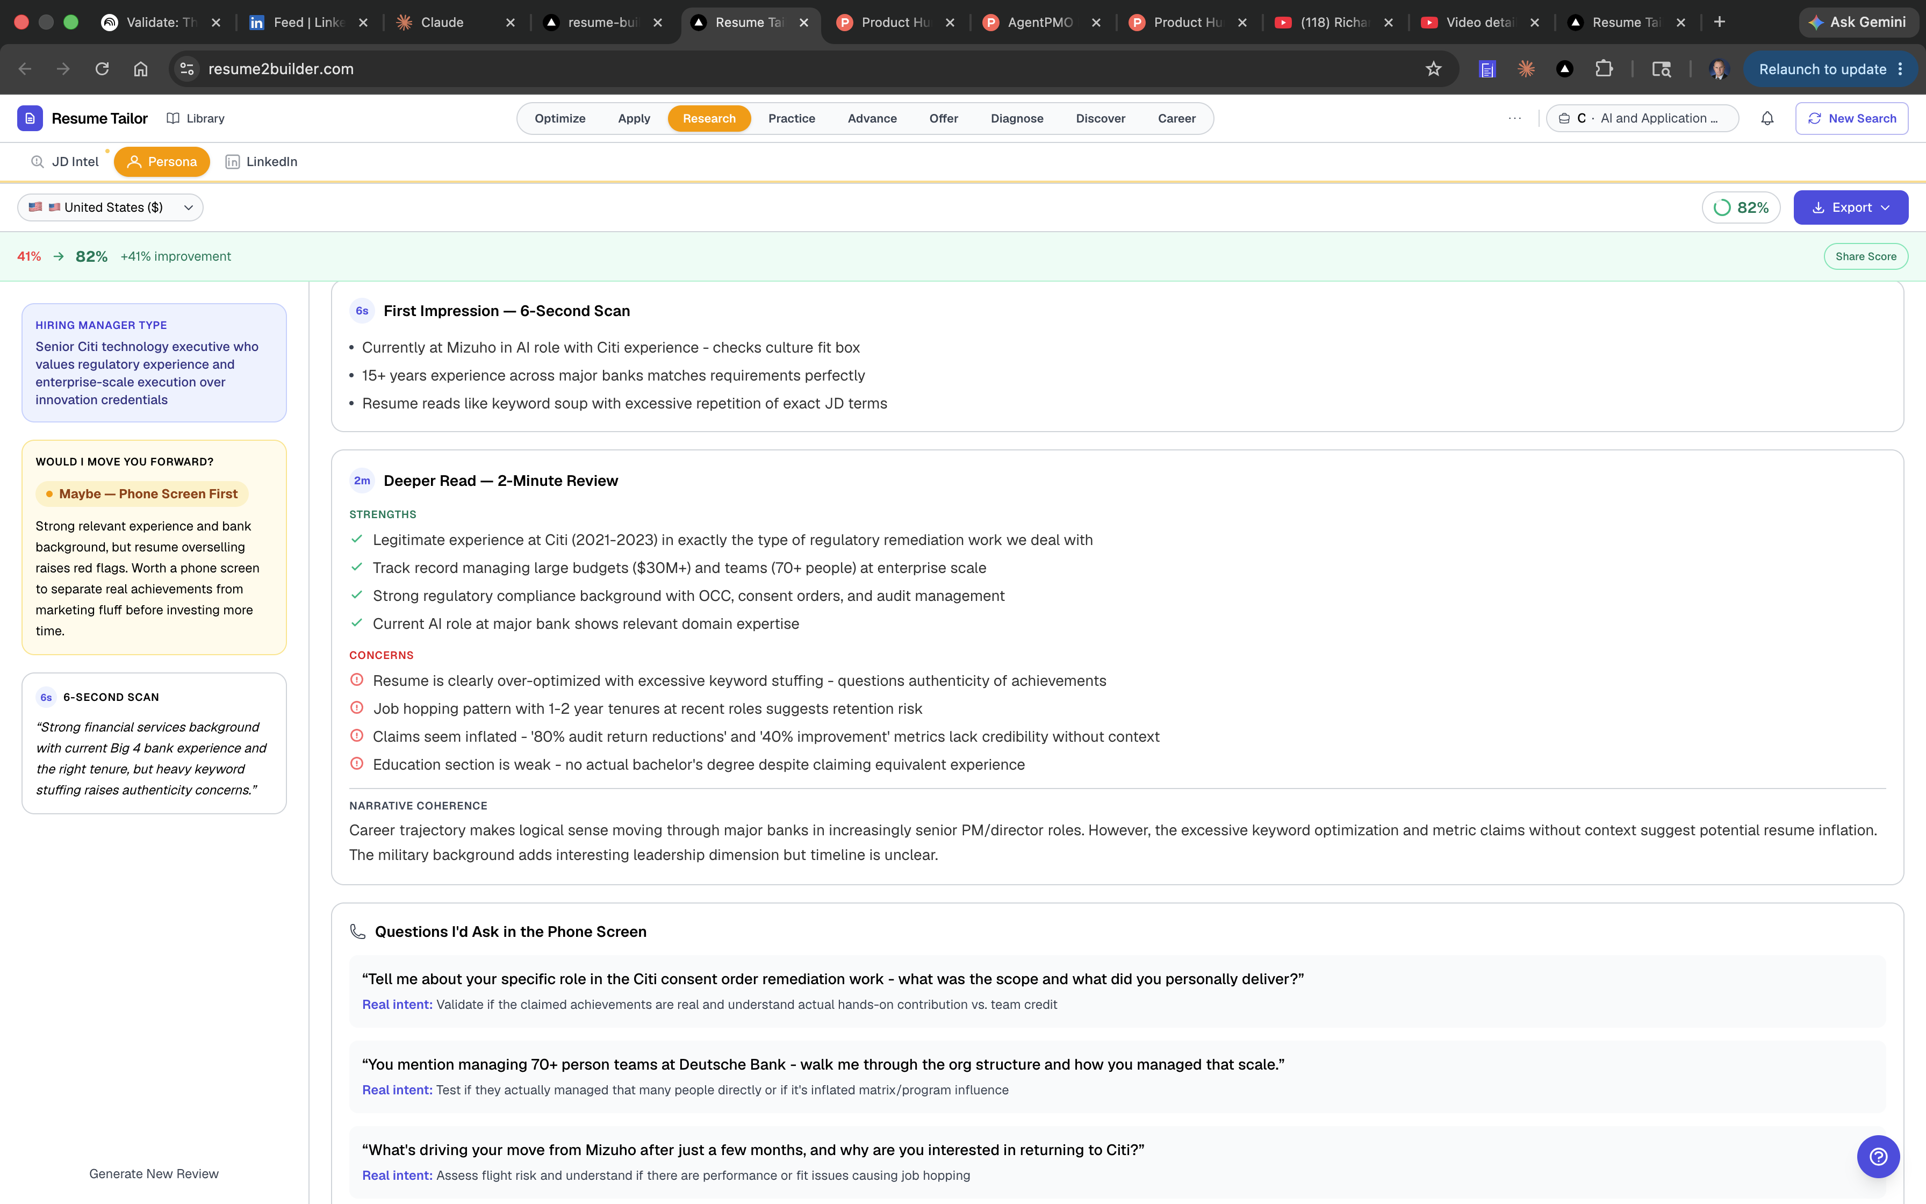Click the Citi consent order remediation question
Viewport: 1926px width, 1204px height.
click(1117, 991)
